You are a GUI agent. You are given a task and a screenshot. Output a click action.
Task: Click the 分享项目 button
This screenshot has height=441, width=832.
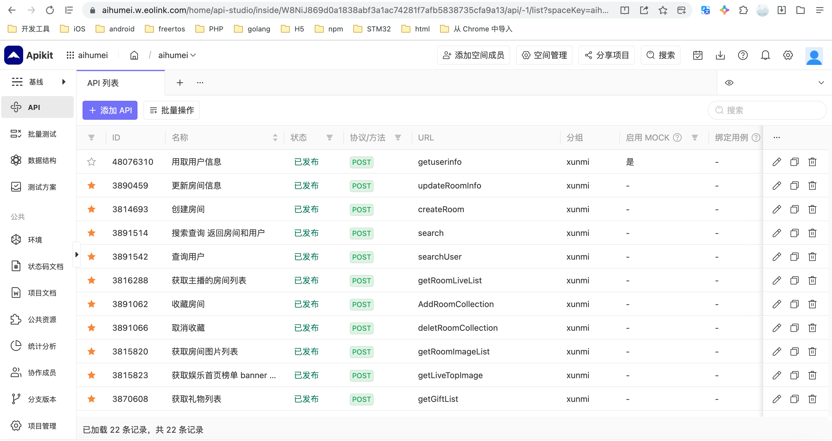click(x=606, y=55)
